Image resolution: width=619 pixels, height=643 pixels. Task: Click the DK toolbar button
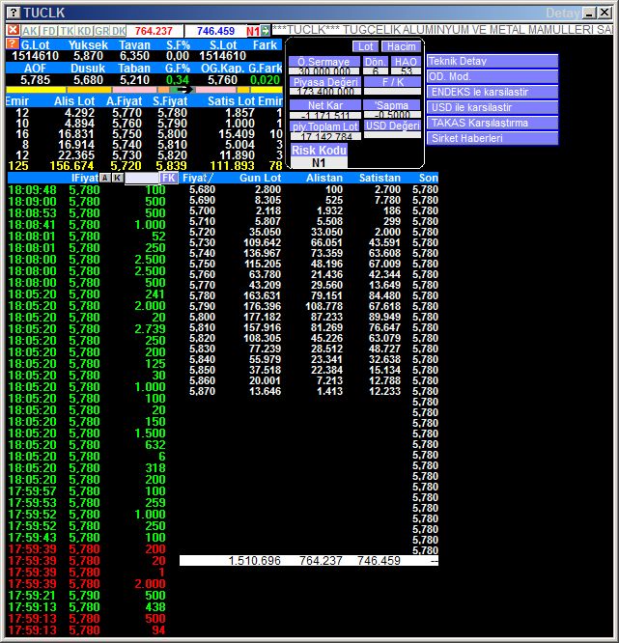(119, 31)
